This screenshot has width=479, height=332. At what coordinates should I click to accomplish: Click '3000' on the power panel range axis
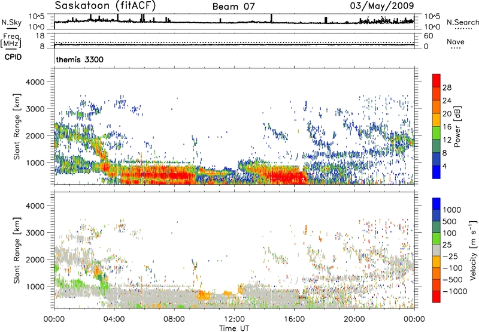35,109
